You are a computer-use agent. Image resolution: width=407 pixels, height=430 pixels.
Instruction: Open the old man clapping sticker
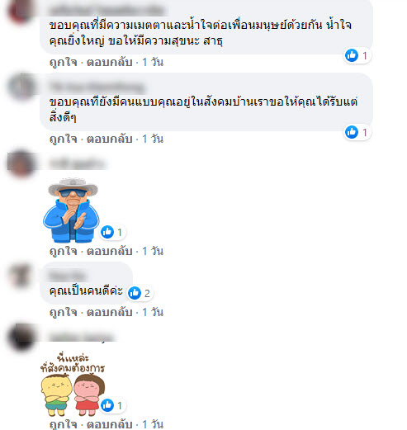[71, 210]
